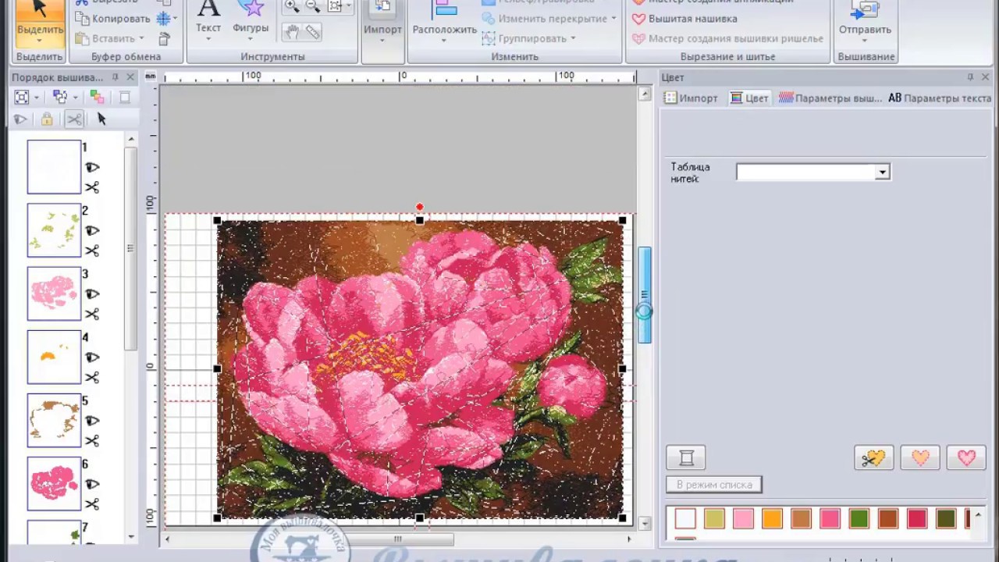Click the Вышитая нашивка command
This screenshot has height=562, width=999.
pos(684,18)
